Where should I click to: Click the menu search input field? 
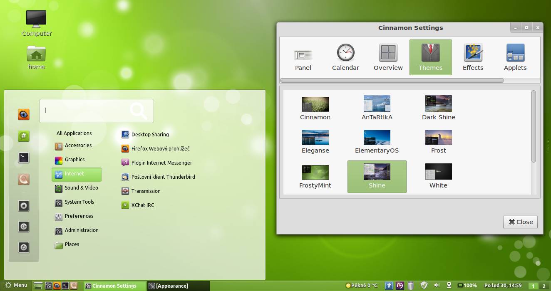coord(97,111)
